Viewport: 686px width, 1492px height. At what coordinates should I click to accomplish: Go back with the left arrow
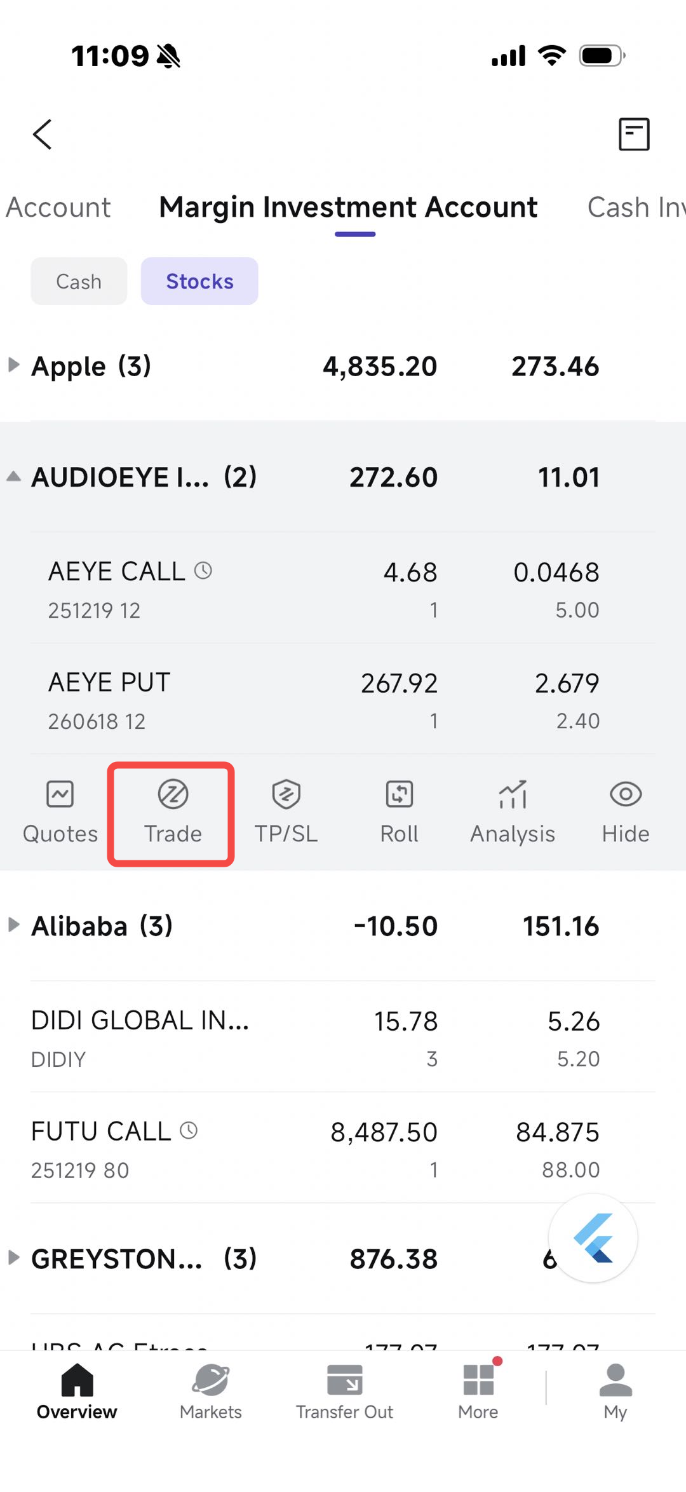[43, 134]
